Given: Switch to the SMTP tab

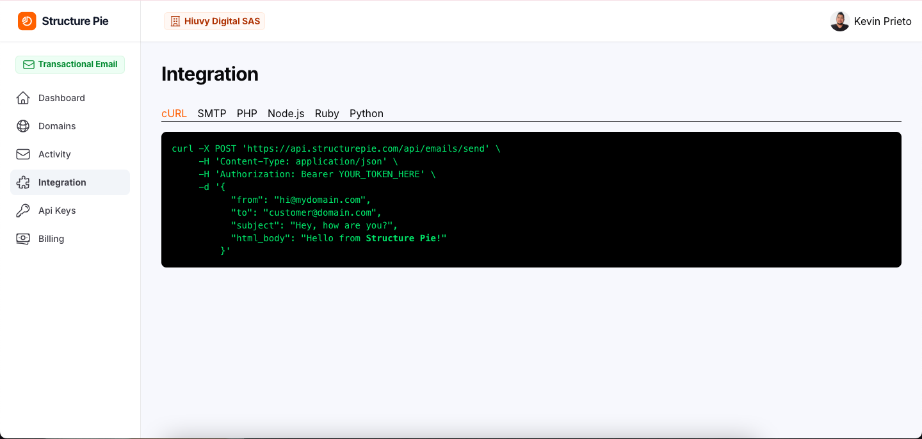Looking at the screenshot, I should pos(212,113).
